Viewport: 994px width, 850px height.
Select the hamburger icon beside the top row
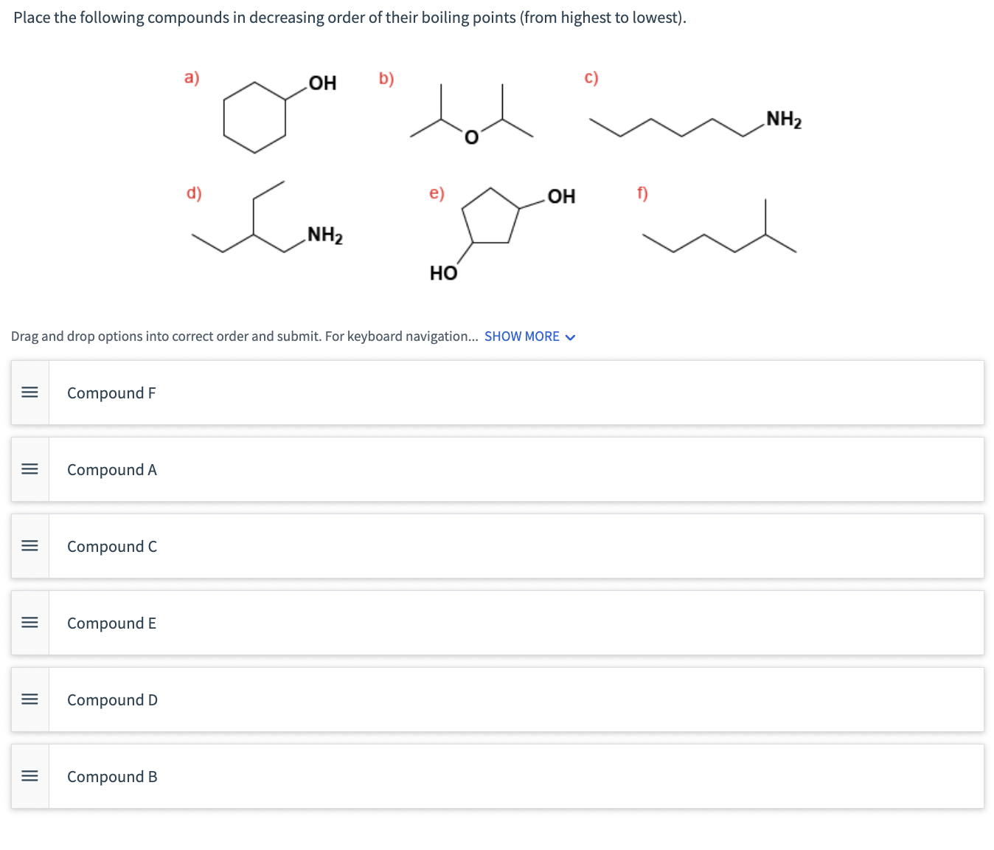click(x=29, y=392)
